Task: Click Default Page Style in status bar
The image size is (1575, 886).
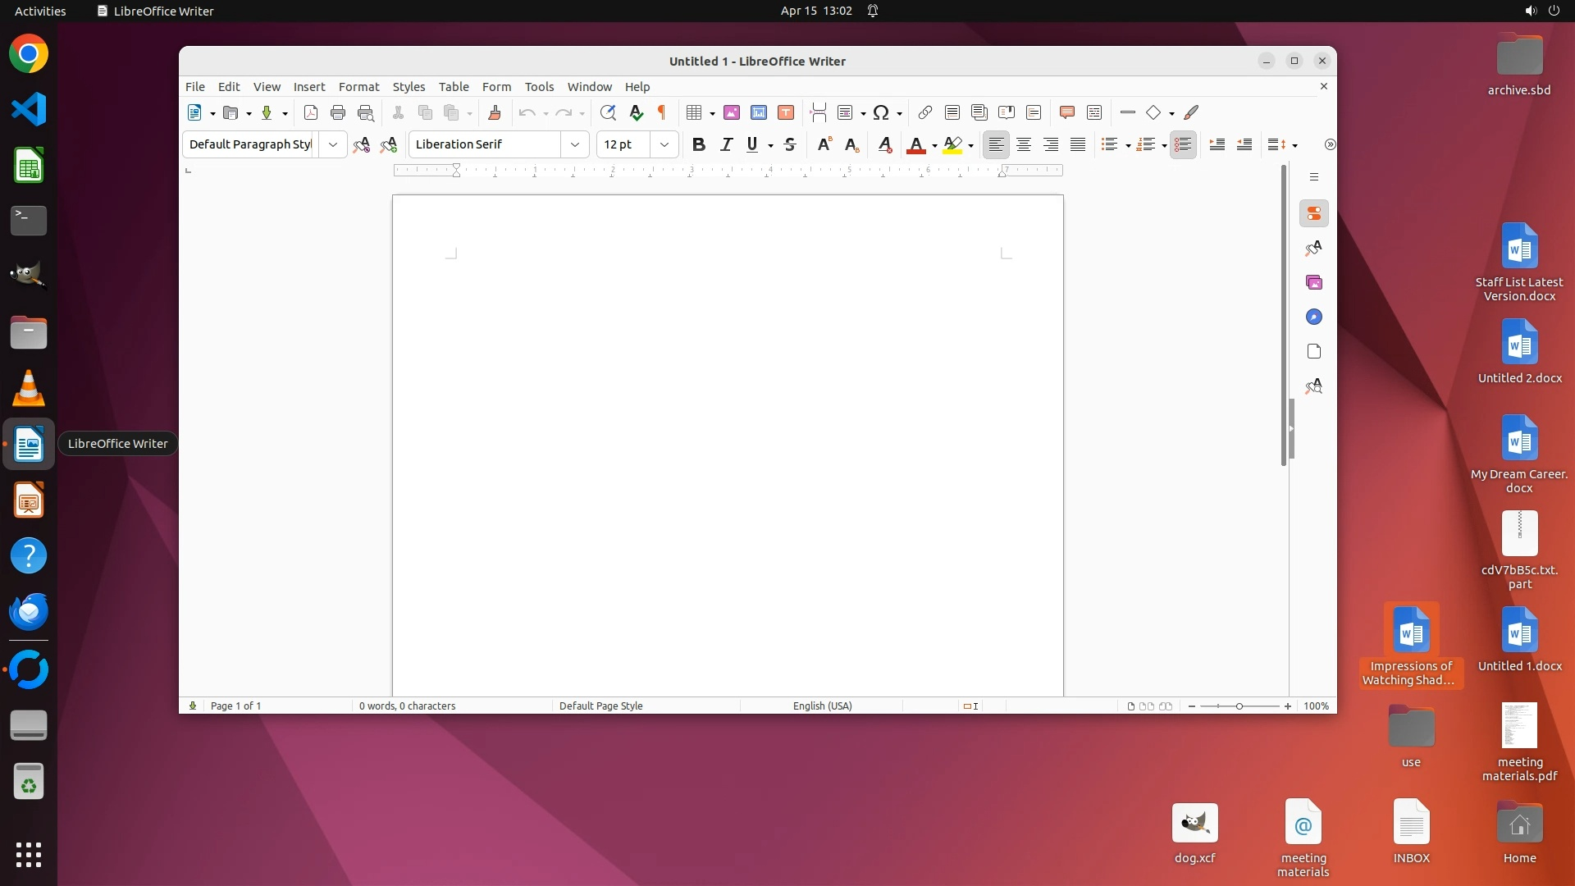Action: coord(600,706)
